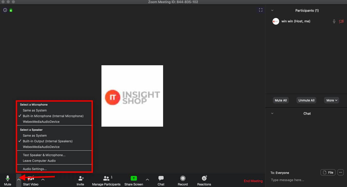Click the Unmute All button
The image size is (347, 187).
(x=306, y=100)
